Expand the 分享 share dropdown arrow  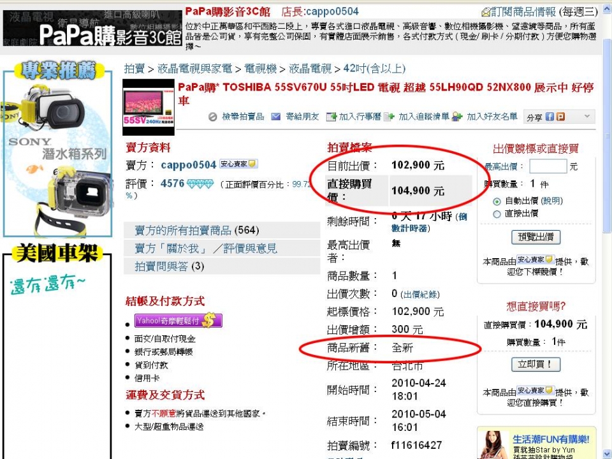[586, 116]
